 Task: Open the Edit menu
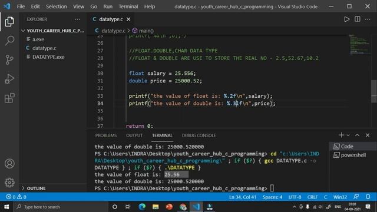tap(35, 6)
